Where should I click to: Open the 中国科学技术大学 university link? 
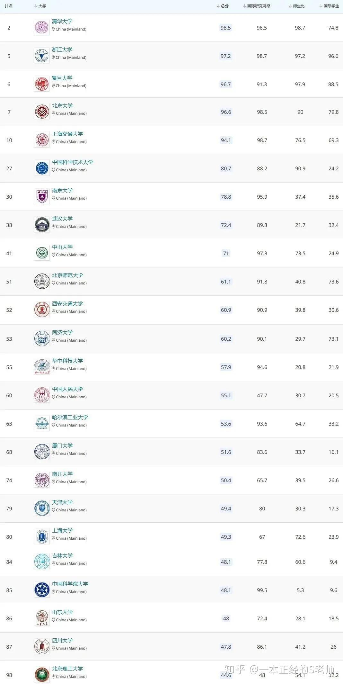(x=73, y=162)
